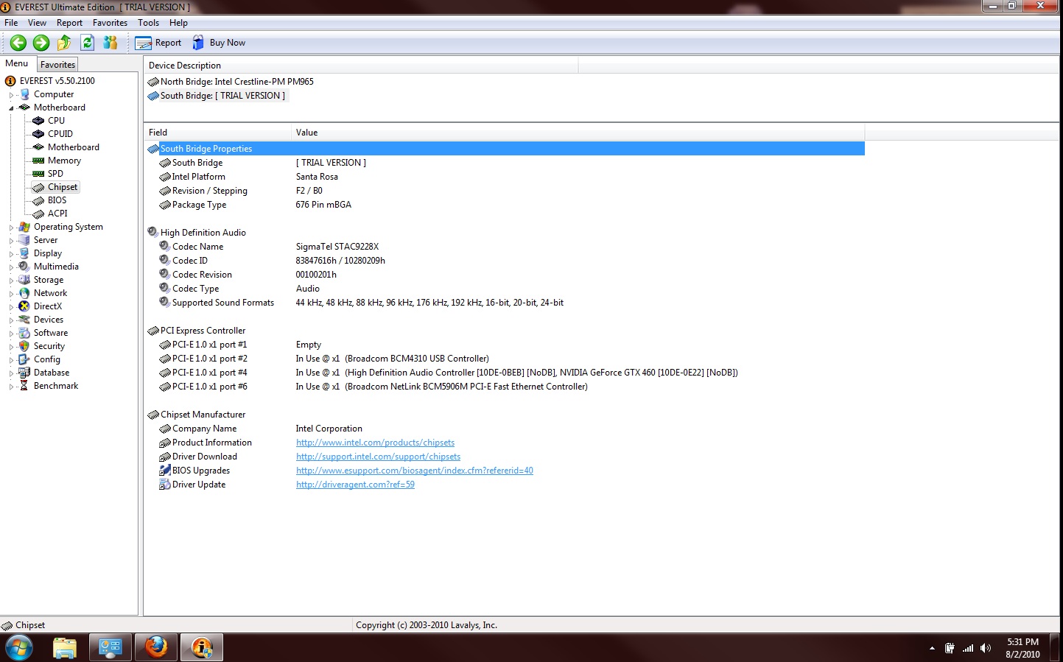Image resolution: width=1063 pixels, height=662 pixels.
Task: Open Windows Explorer from the taskbar
Action: [65, 647]
